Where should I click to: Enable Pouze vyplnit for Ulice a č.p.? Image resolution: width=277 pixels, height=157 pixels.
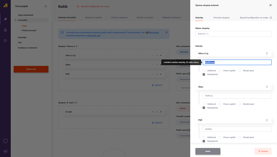pos(220,70)
